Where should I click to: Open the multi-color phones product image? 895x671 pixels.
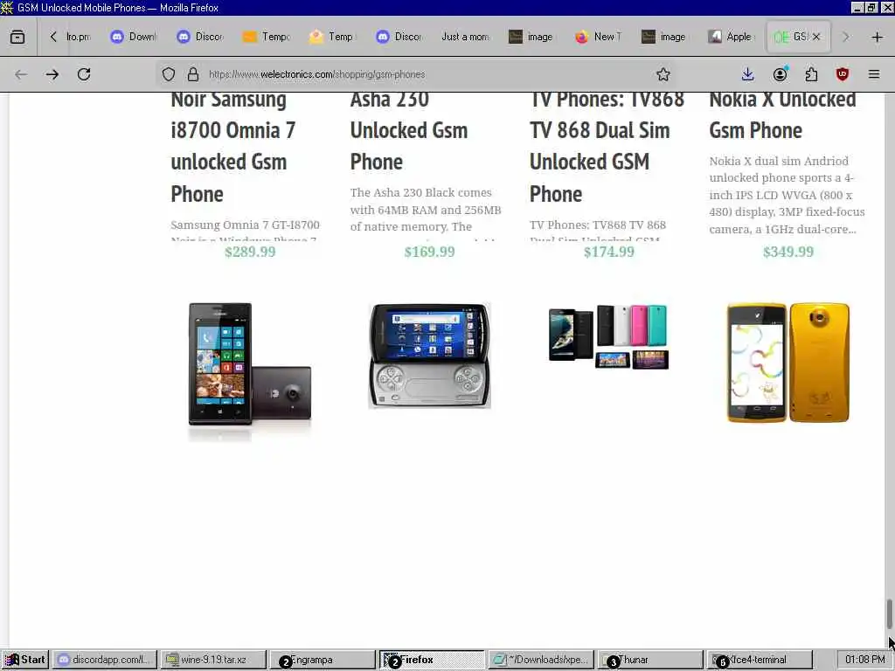point(608,336)
